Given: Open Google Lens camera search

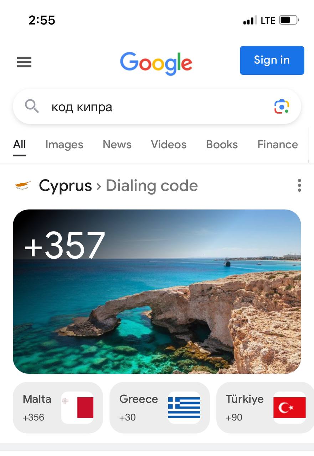Looking at the screenshot, I should click(282, 107).
